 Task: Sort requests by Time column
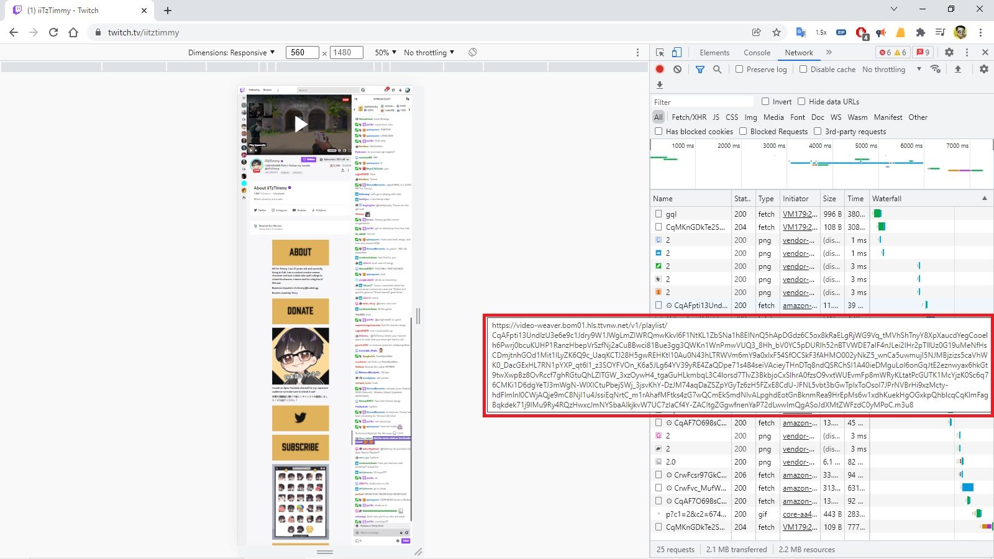coord(856,198)
